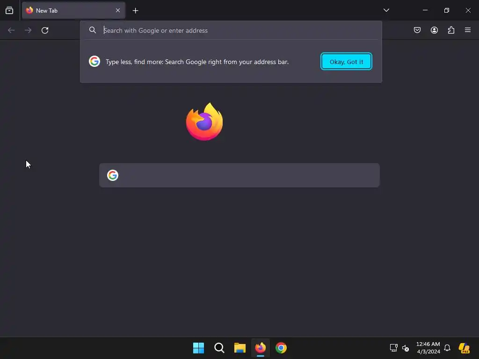
Task: Click Google icon in page search box
Action: pos(113,175)
